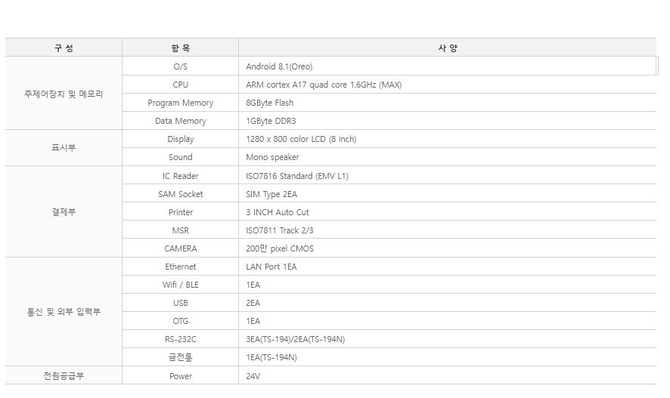
Task: Click the 항목 column header
Action: point(180,48)
